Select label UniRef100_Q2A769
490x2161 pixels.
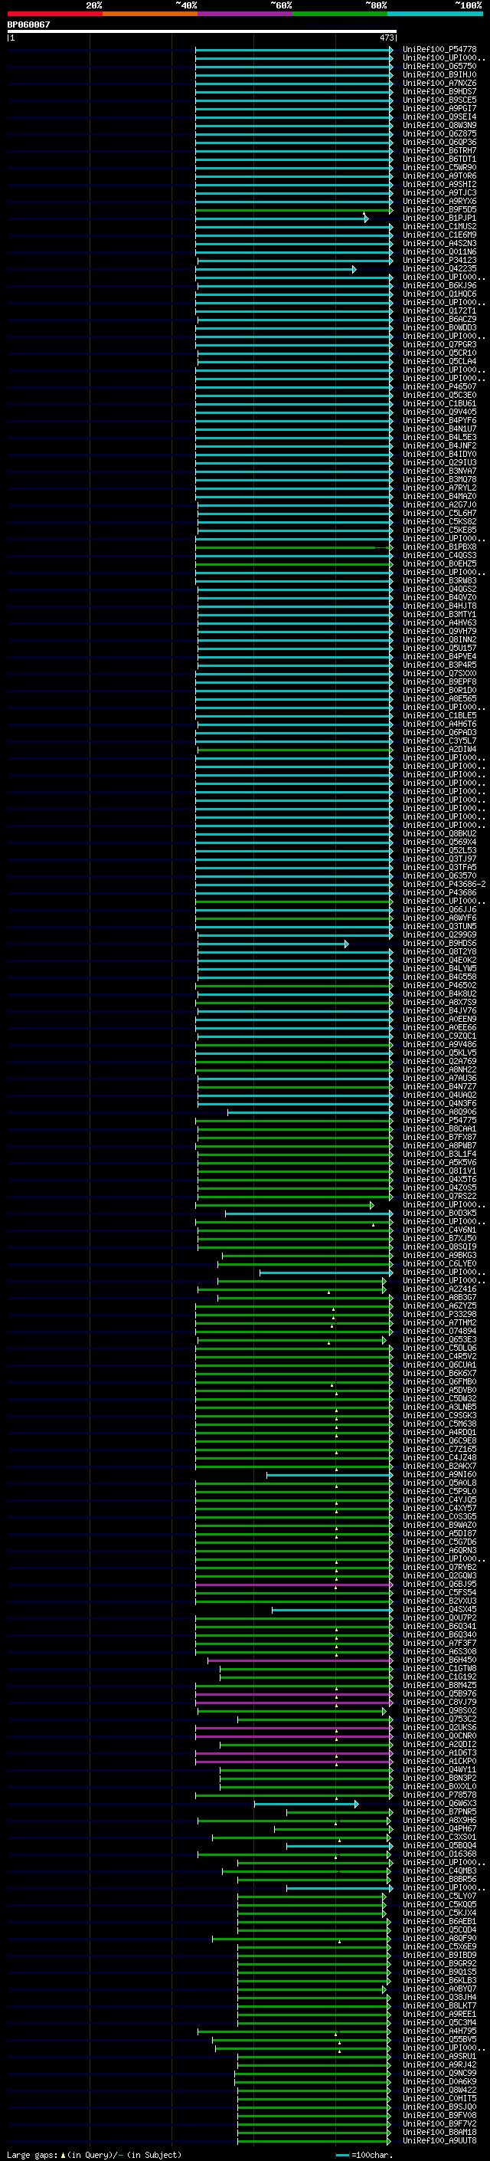[439, 1061]
